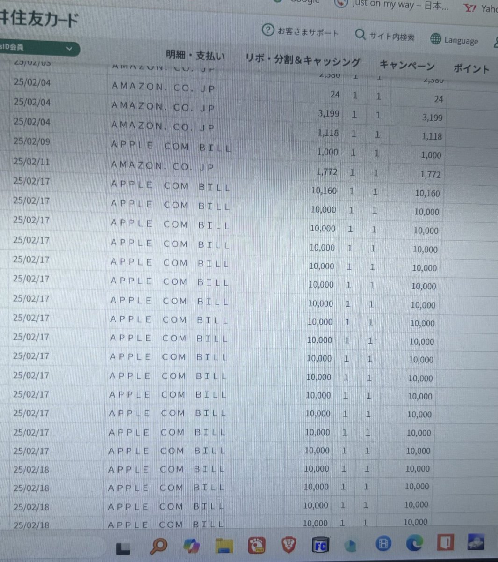Click APPLE COM BILL in the 10,160 row
498x562 pixels.
171,186
